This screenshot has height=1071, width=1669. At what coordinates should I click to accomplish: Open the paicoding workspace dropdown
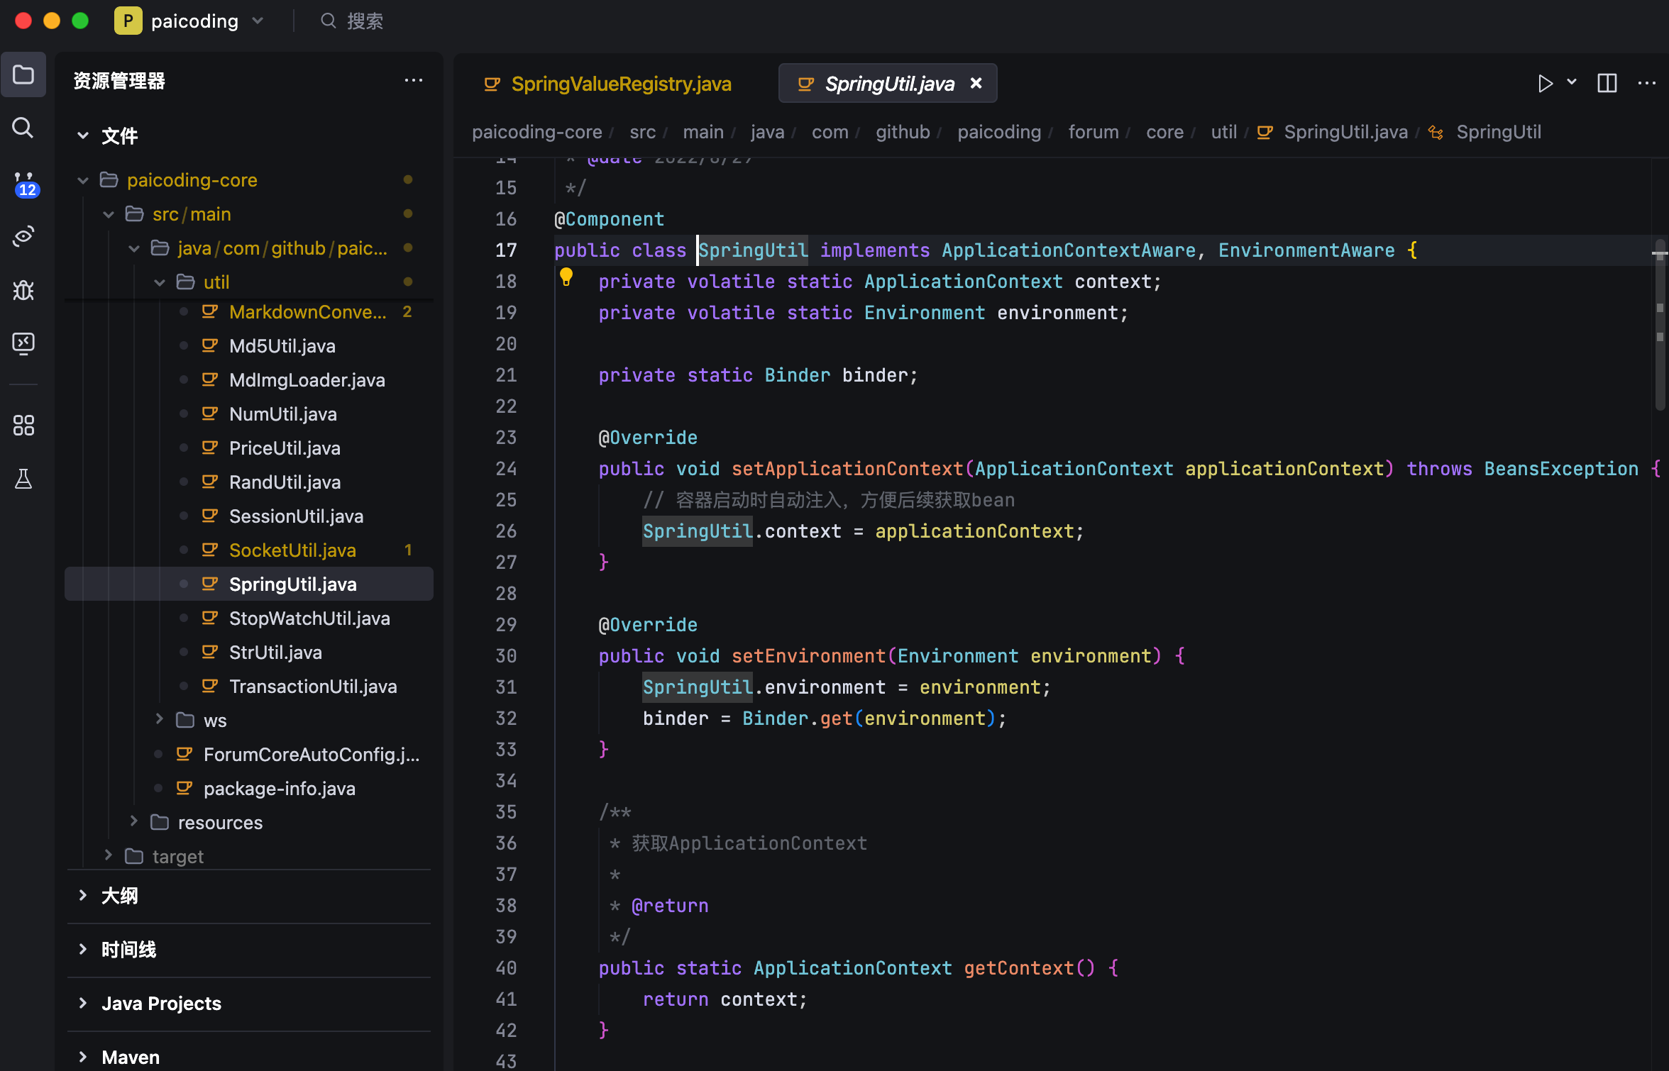pyautogui.click(x=258, y=21)
